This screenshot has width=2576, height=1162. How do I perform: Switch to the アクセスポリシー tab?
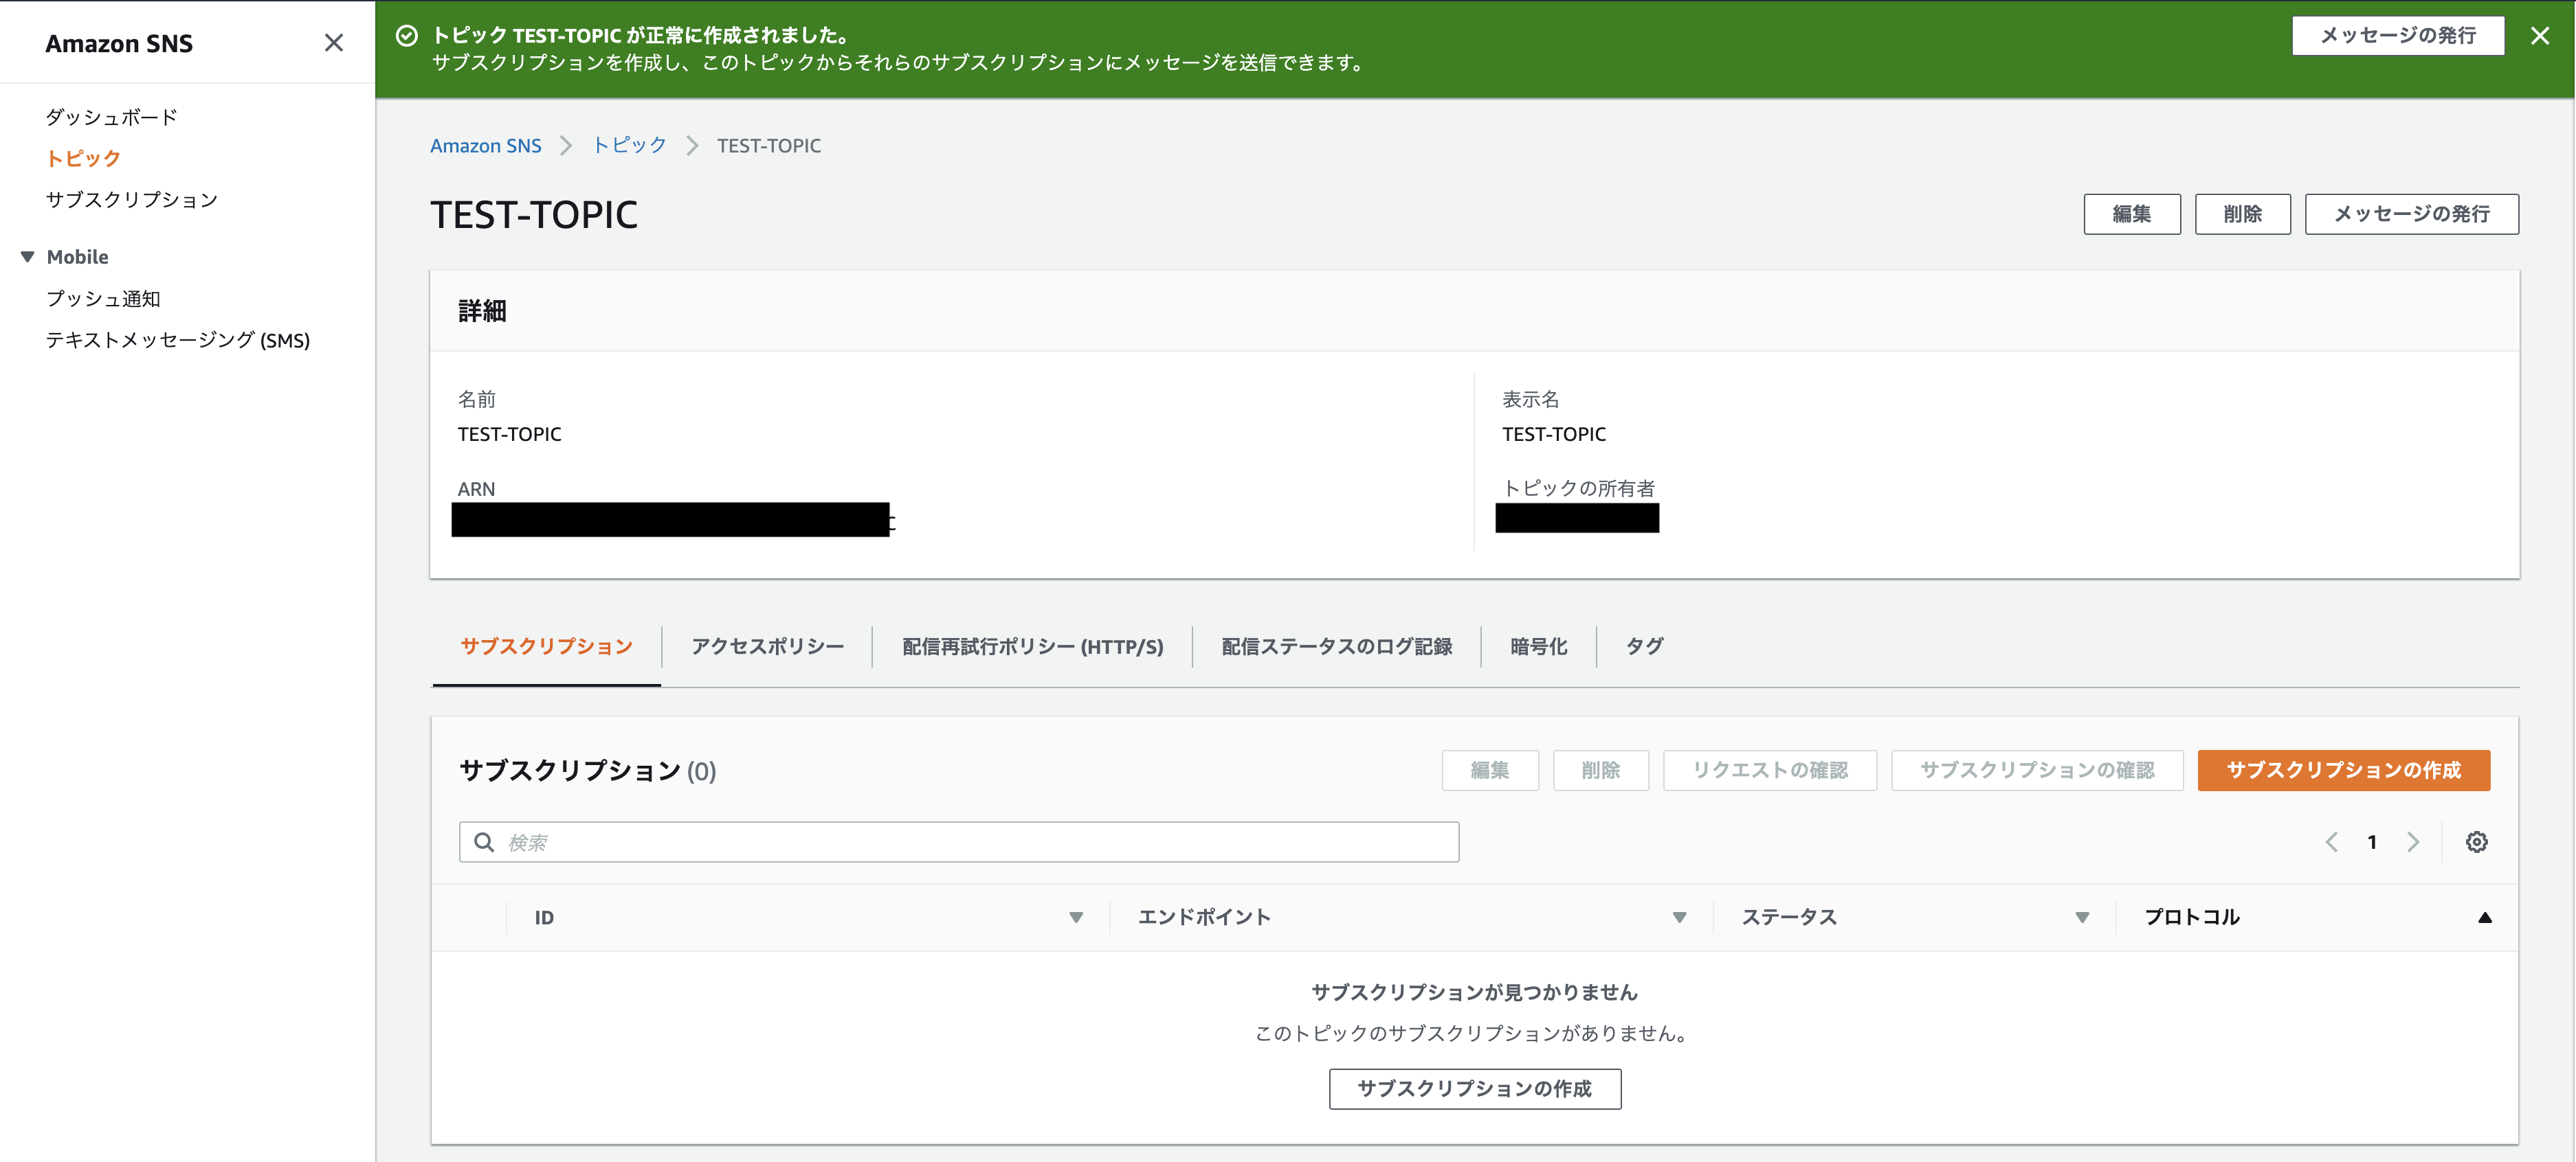[x=767, y=646]
